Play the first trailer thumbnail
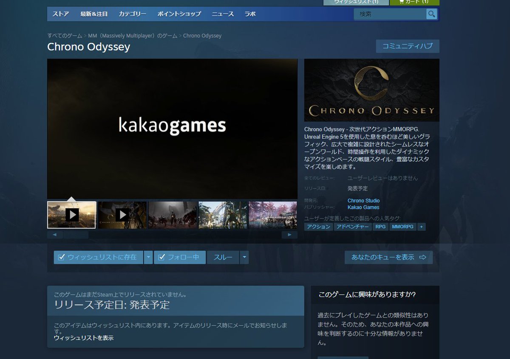Viewport: 510px width, 359px height. (x=72, y=215)
